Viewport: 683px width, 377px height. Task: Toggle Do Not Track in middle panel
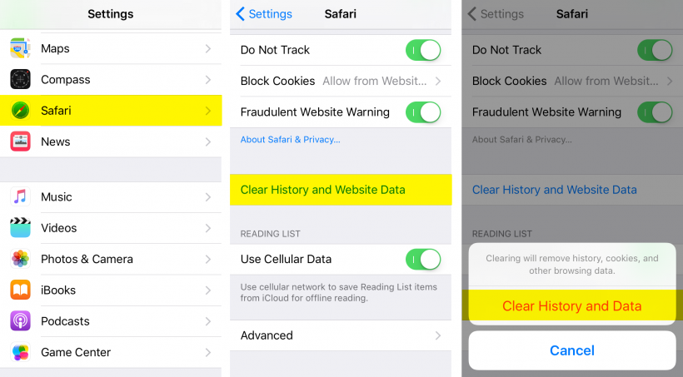tap(423, 50)
